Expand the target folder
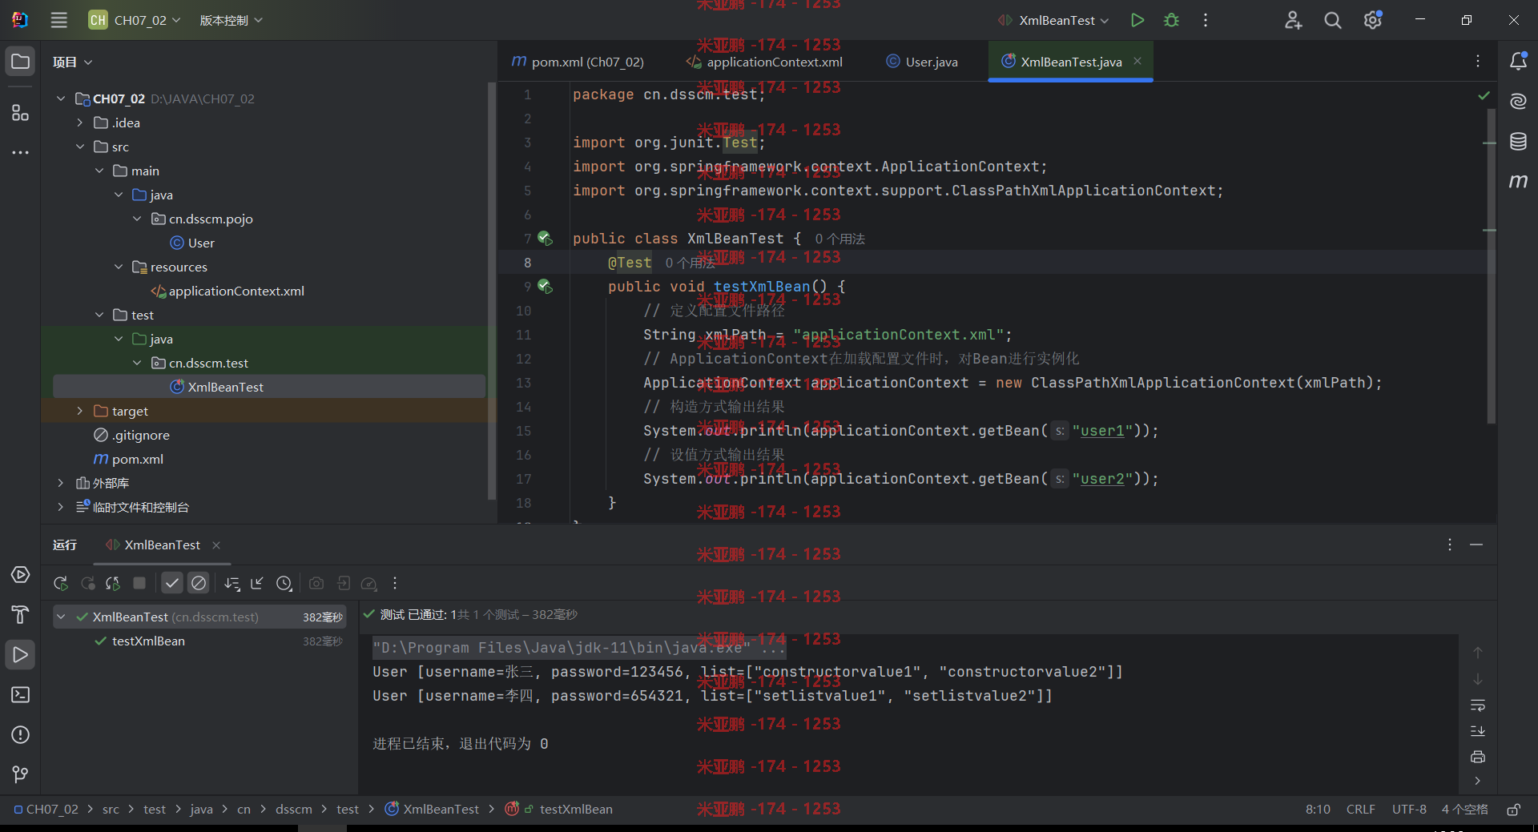 (79, 411)
